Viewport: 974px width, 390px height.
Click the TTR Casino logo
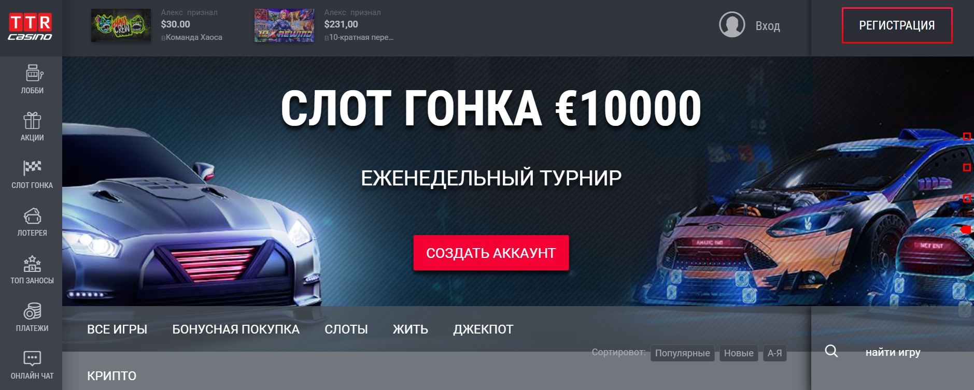[30, 27]
